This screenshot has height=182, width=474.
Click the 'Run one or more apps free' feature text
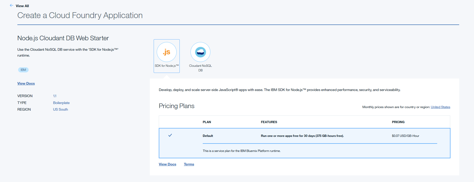coord(302,136)
